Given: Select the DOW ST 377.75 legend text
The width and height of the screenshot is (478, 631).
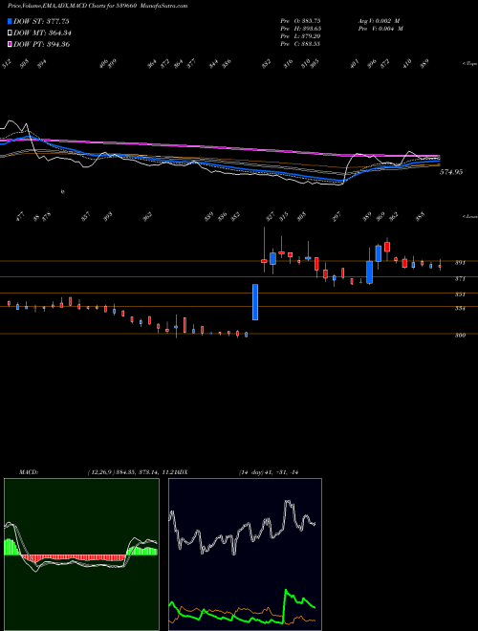Looking at the screenshot, I should 41,21.
